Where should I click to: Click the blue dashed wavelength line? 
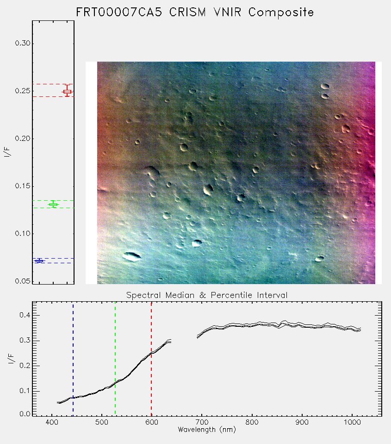pyautogui.click(x=73, y=359)
